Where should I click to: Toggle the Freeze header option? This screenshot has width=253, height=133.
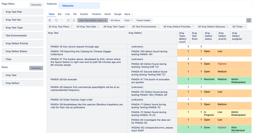pos(143,20)
